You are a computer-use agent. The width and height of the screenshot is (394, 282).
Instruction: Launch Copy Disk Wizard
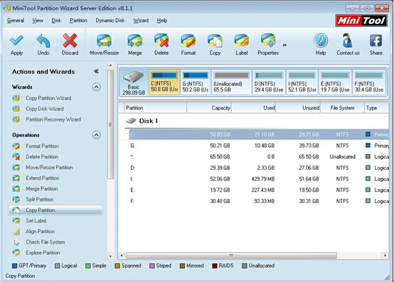(45, 109)
